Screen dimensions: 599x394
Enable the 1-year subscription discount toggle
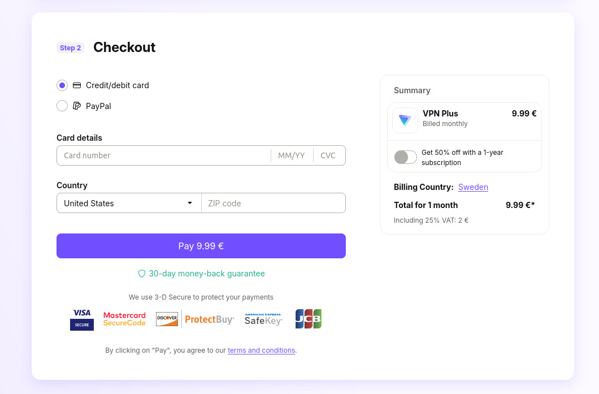pyautogui.click(x=405, y=157)
